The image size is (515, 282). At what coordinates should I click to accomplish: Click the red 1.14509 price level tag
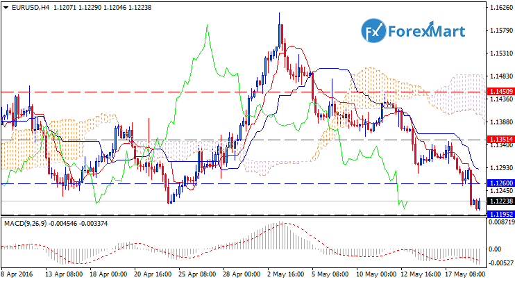point(499,92)
